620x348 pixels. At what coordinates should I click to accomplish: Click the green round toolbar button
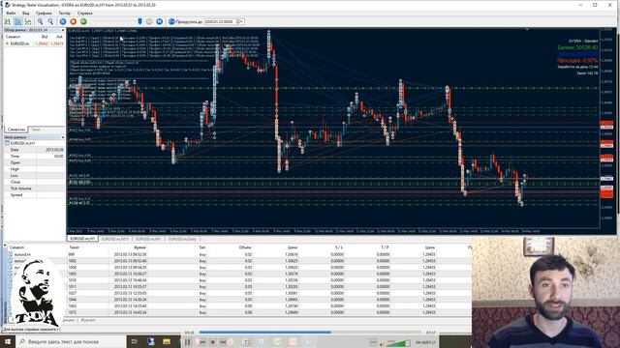coord(83,21)
